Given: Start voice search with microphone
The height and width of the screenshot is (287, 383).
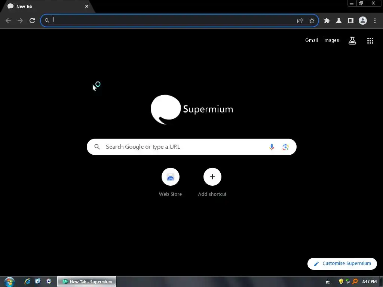Looking at the screenshot, I should (272, 147).
